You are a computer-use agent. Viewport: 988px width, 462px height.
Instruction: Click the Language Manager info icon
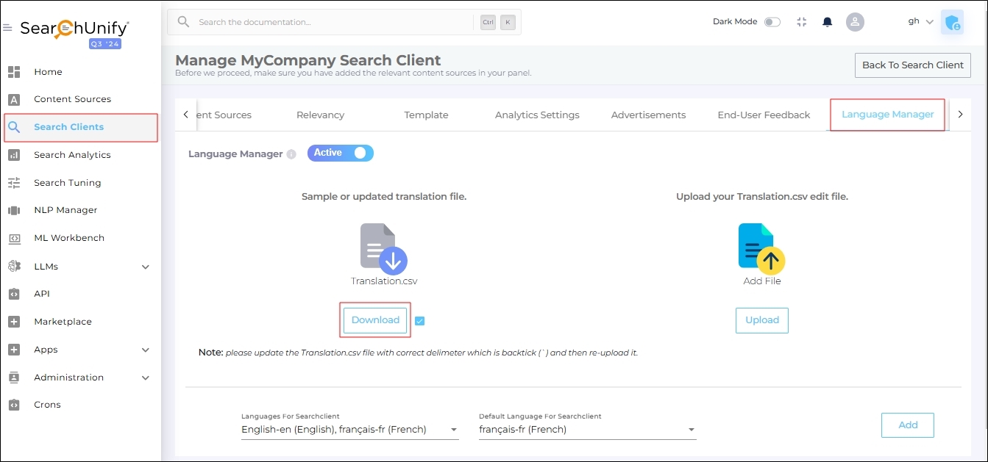[x=291, y=154]
